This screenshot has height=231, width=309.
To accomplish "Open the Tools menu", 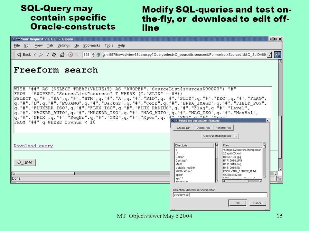I will click(x=109, y=45).
